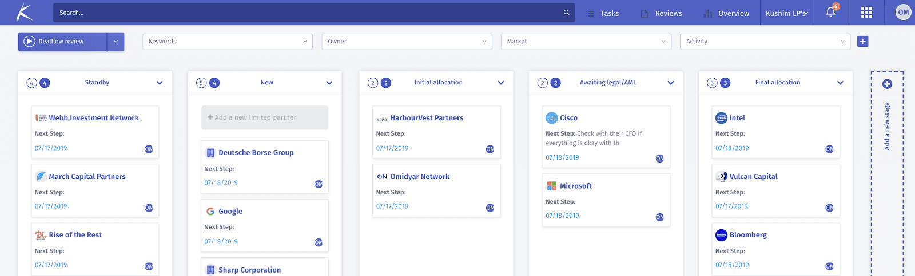This screenshot has width=915, height=276.
Task: Open the Activity filter dropdown
Action: point(765,42)
